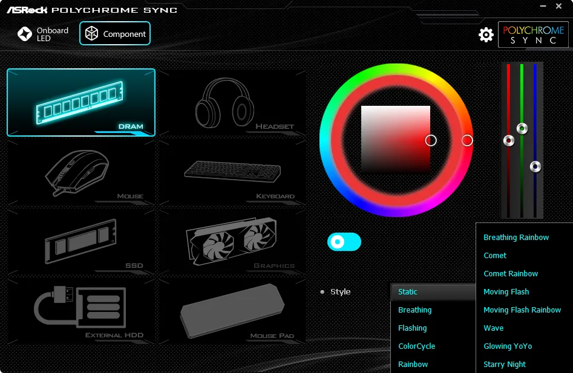Open settings via the gear icon

tap(486, 35)
